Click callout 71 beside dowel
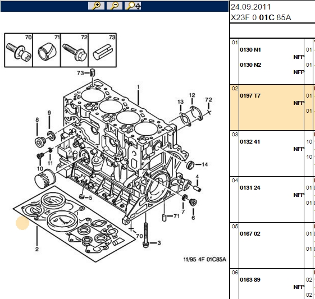 [x=176, y=216]
